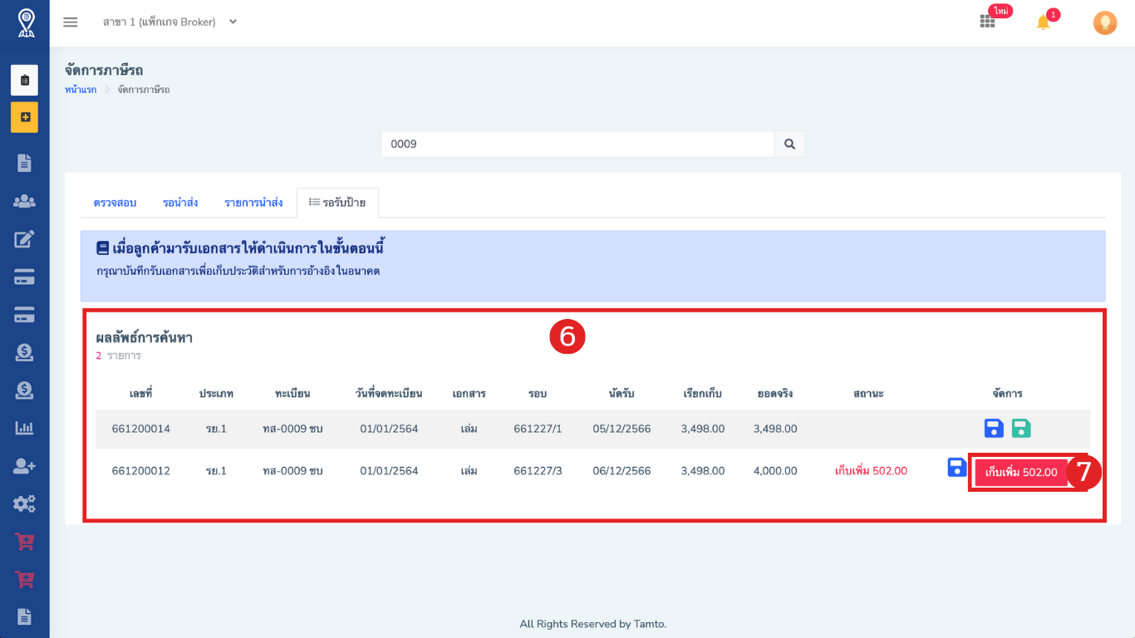
Task: Click round value 661227/1
Action: click(x=538, y=429)
